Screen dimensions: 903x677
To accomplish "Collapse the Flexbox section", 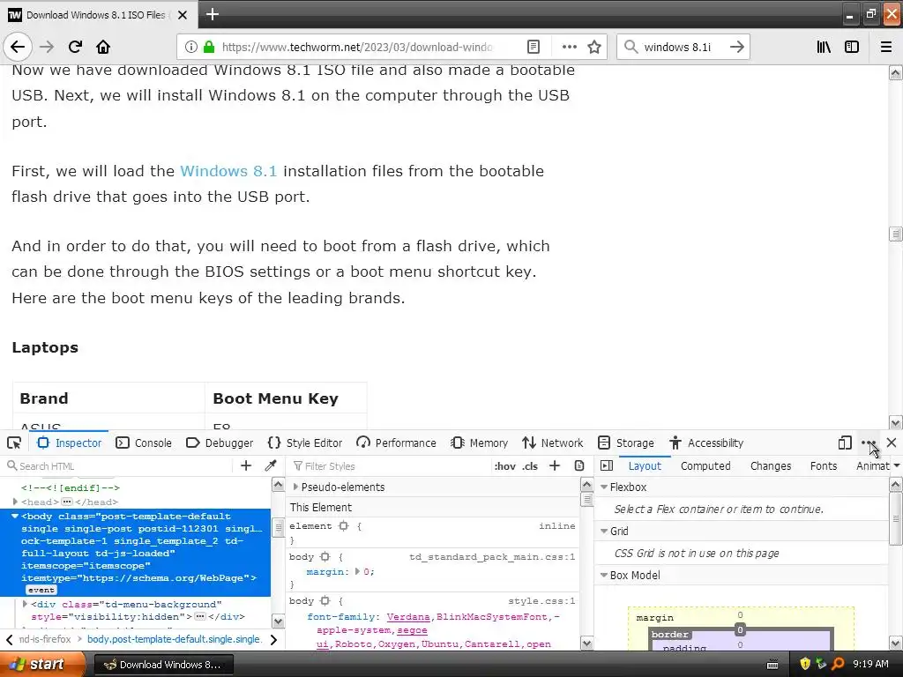I will [604, 487].
